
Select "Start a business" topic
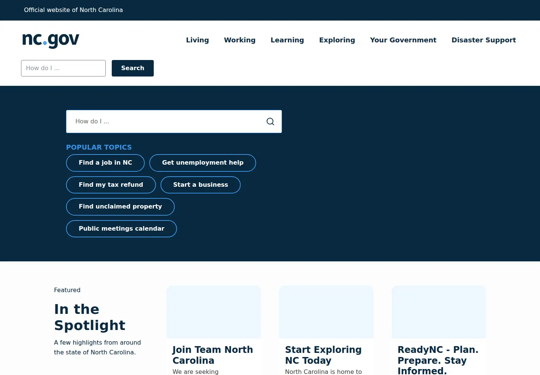pos(201,185)
